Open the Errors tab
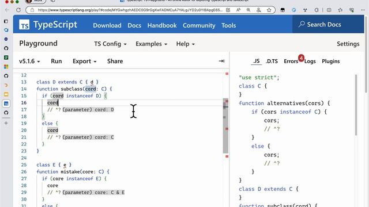 tap(291, 61)
